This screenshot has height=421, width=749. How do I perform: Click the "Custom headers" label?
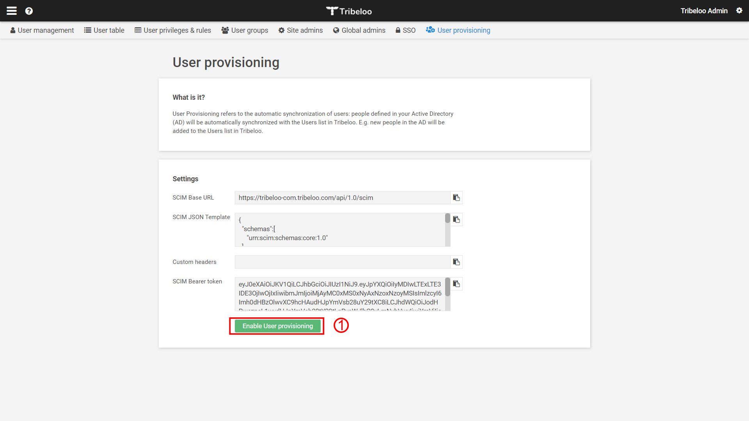click(194, 262)
